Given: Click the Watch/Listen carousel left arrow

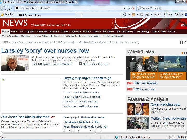Looking at the screenshot, I should click(x=128, y=68).
